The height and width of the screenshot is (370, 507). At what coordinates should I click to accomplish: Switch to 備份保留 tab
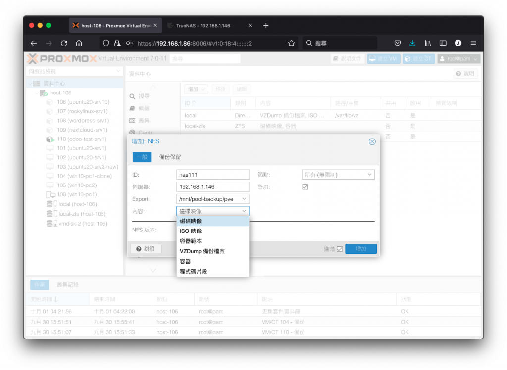coord(170,157)
